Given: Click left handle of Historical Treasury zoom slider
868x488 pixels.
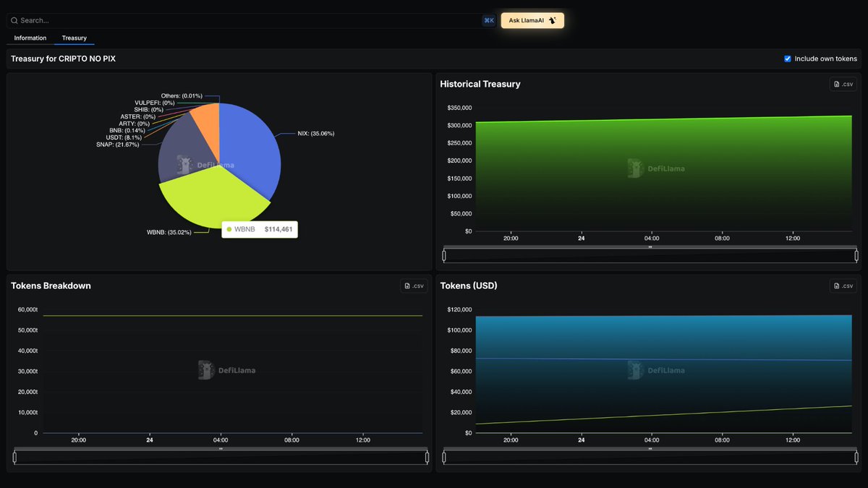Looking at the screenshot, I should [x=444, y=255].
